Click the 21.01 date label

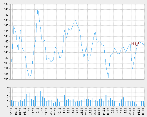(82, 111)
